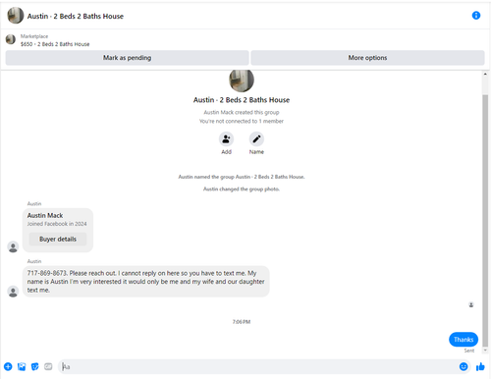The width and height of the screenshot is (491, 379).
Task: Click Mark as pending button
Action: point(127,58)
